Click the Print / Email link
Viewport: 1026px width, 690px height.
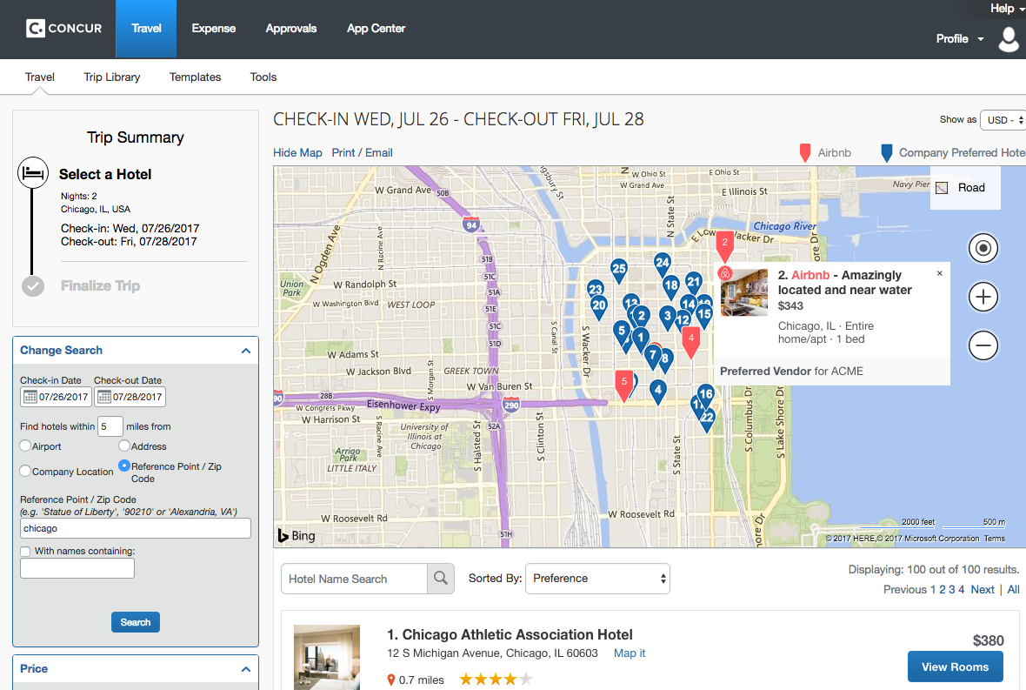[362, 152]
